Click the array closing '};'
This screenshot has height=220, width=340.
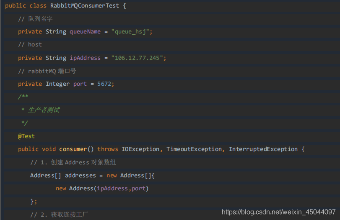(x=34, y=202)
